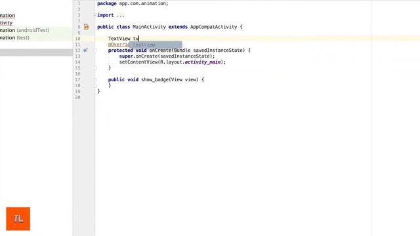The image size is (420, 236).
Task: Click the super.onCreate call on line 13
Action: (x=167, y=56)
